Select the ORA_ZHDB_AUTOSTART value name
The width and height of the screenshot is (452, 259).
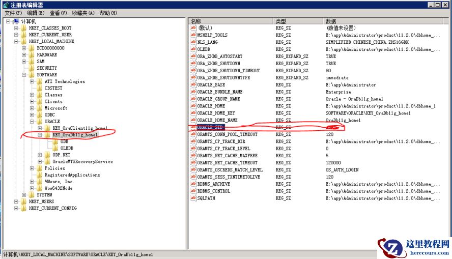(220, 56)
